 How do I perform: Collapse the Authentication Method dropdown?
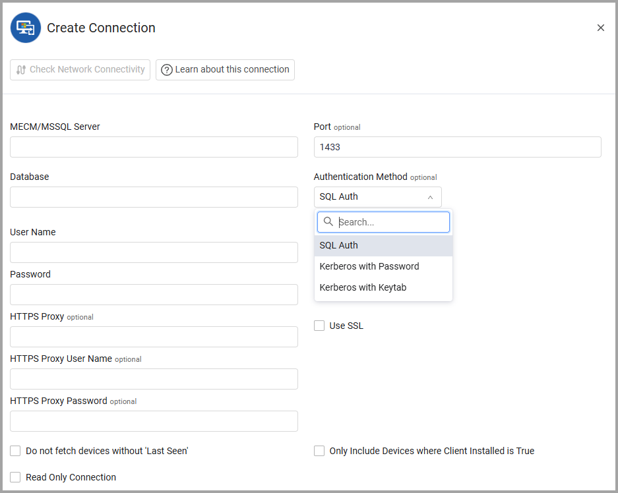377,197
